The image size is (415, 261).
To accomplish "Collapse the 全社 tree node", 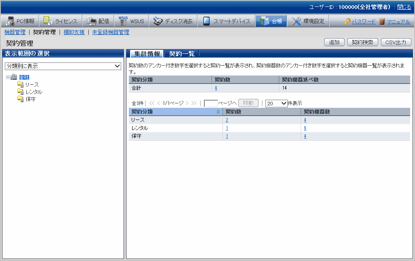I will [x=8, y=77].
